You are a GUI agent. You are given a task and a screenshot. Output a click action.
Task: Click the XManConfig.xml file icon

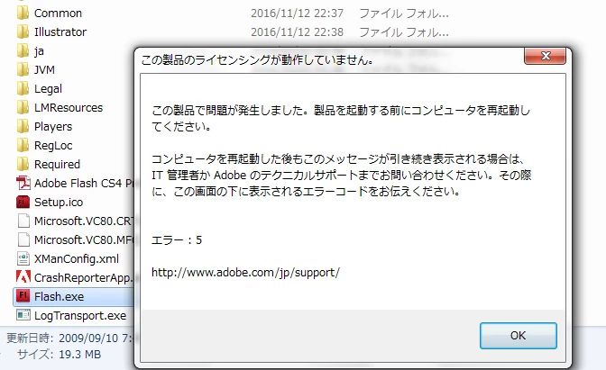(x=23, y=258)
